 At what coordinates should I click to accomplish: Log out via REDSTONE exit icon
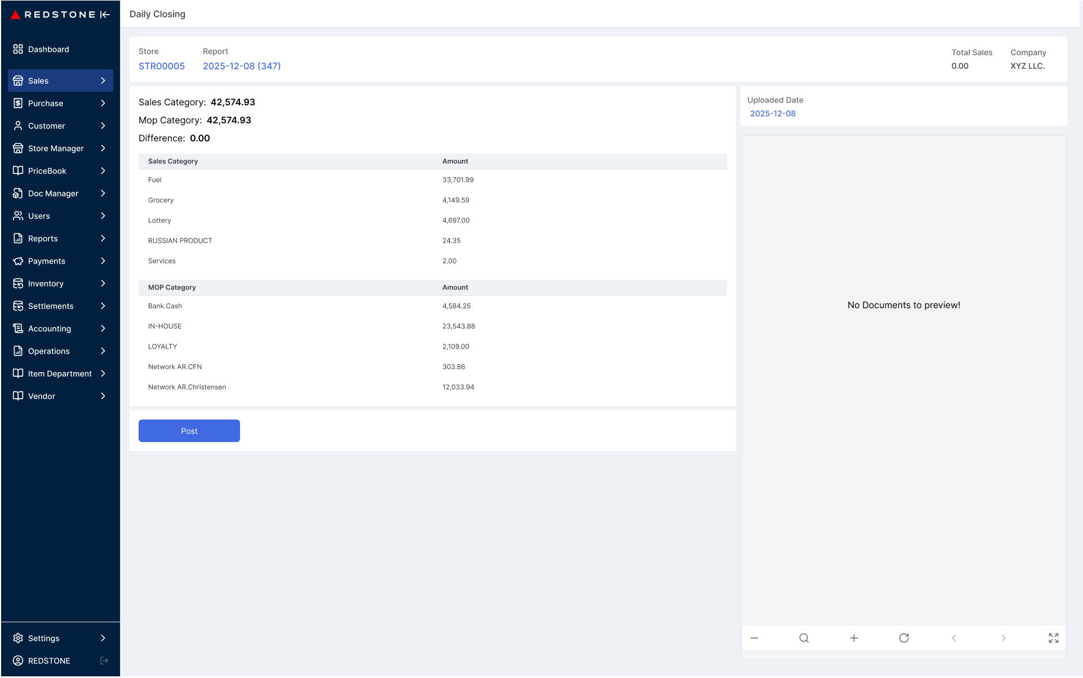tap(104, 660)
